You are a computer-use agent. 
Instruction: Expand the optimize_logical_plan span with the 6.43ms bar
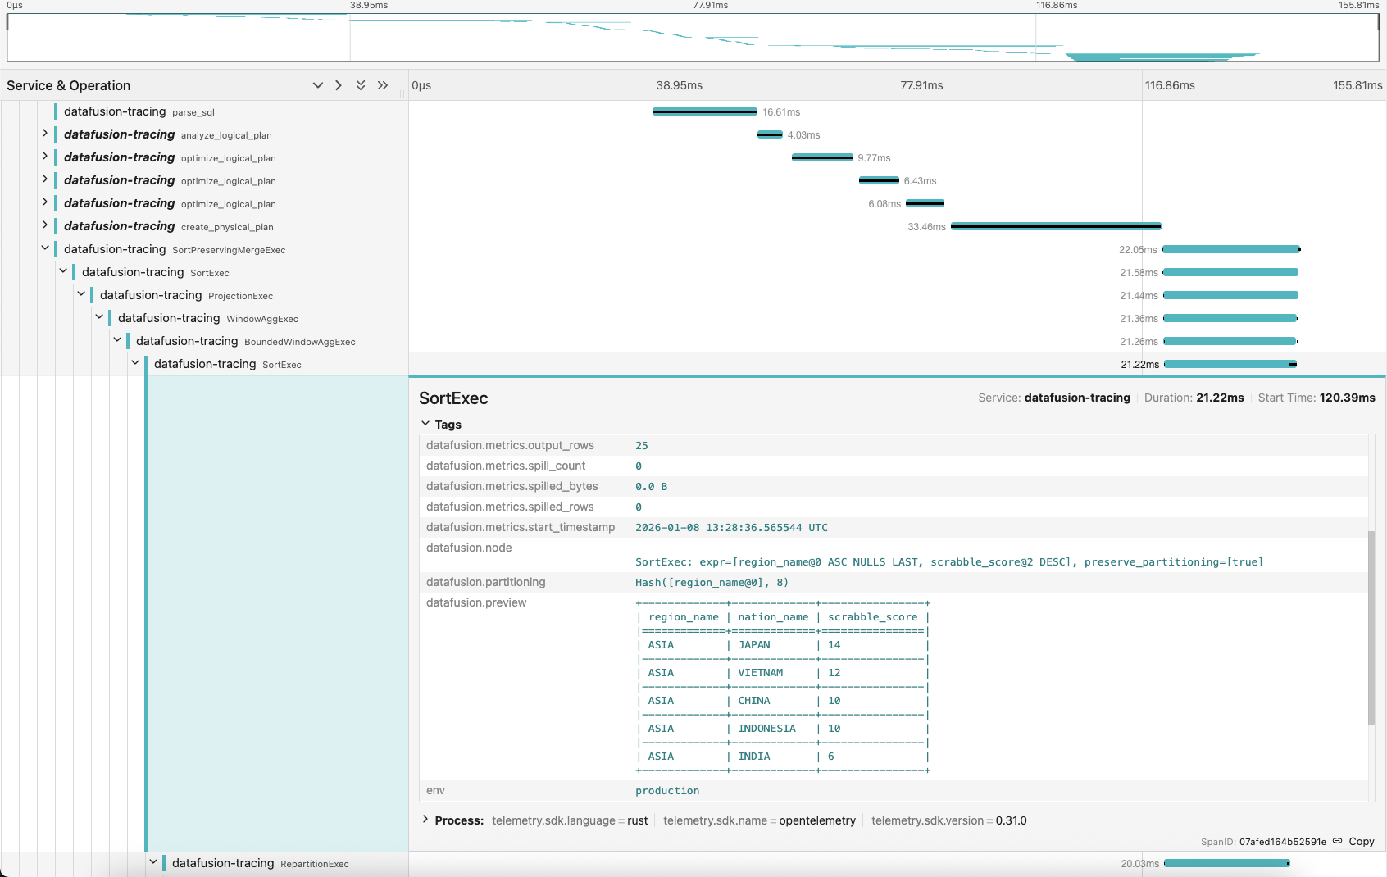tap(45, 179)
